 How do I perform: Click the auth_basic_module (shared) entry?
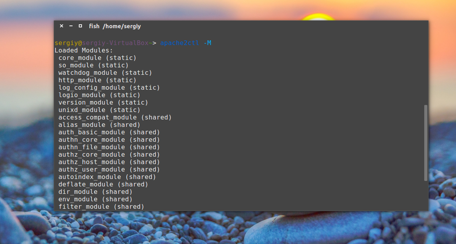(x=109, y=132)
